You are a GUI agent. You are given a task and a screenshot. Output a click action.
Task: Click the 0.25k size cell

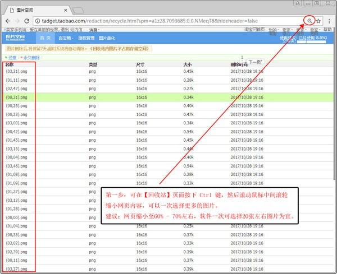(x=189, y=226)
